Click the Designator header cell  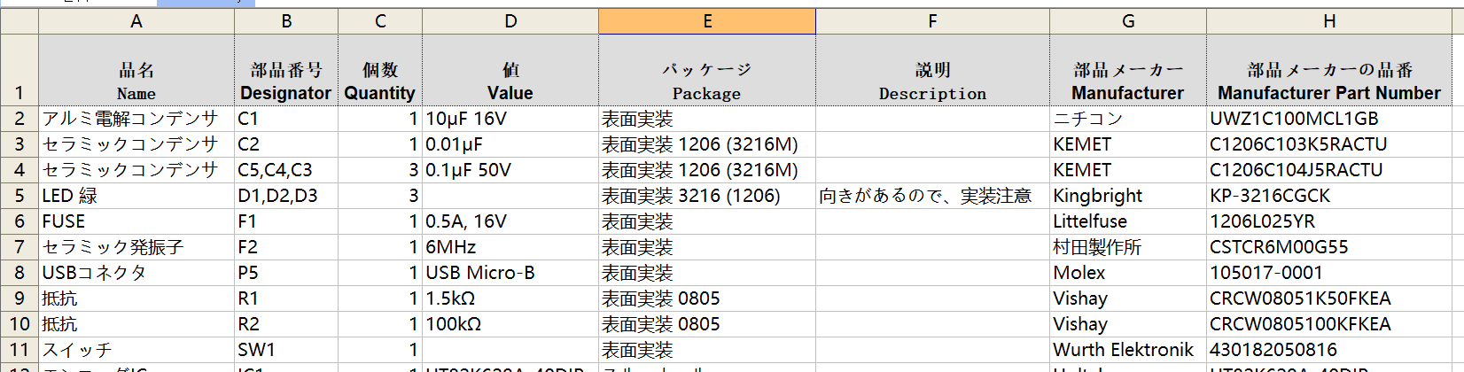pos(286,70)
